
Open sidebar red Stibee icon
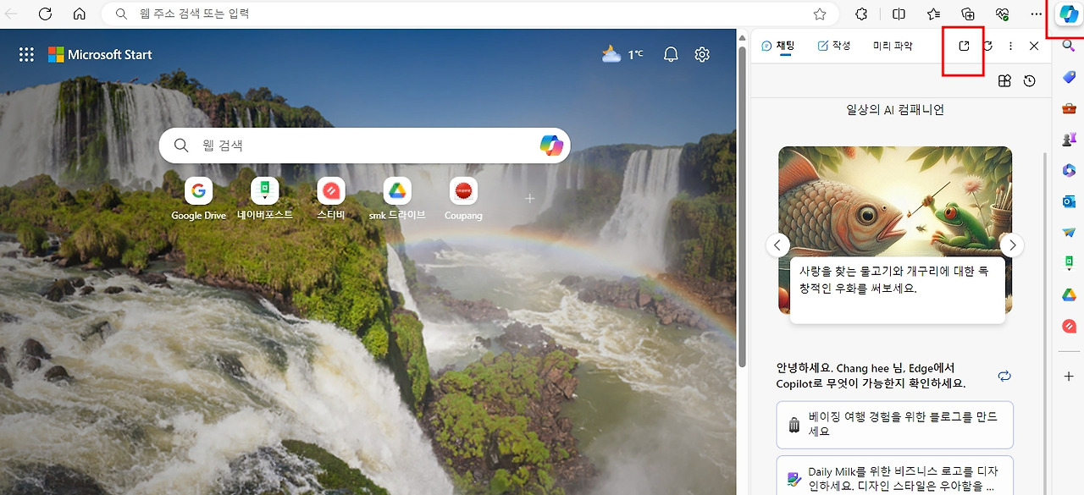(1069, 326)
